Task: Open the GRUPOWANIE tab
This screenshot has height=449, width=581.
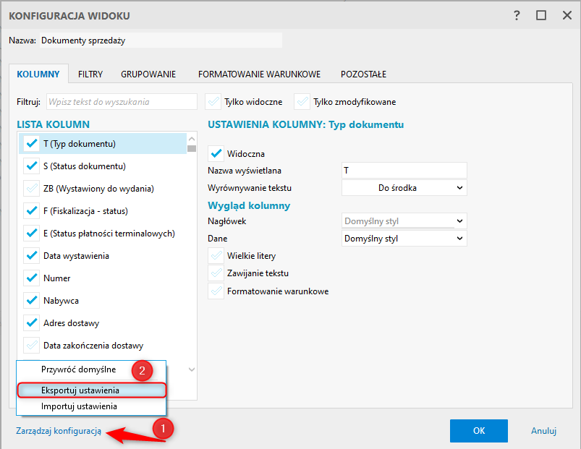Action: 148,74
